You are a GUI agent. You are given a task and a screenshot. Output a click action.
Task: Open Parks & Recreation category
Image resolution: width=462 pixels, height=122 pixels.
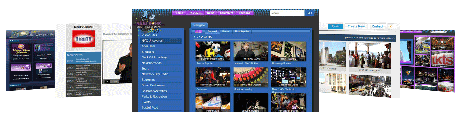tap(161, 96)
